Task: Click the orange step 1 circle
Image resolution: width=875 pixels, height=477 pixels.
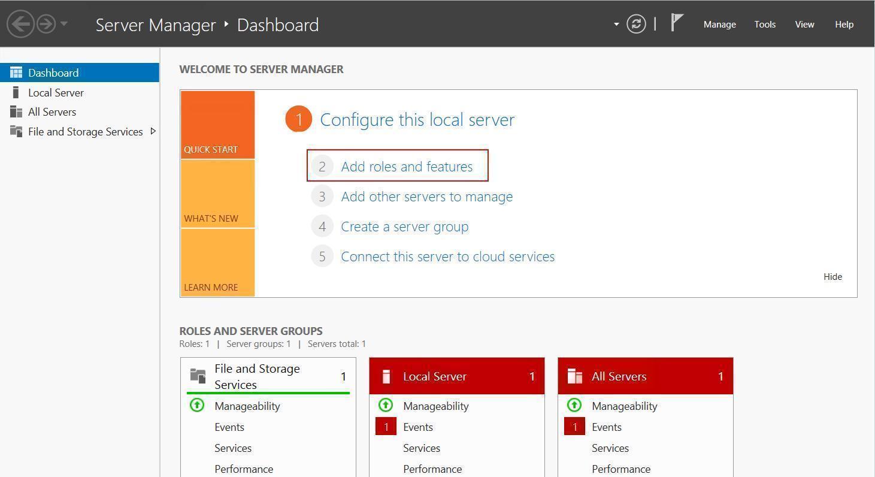Action: (298, 119)
